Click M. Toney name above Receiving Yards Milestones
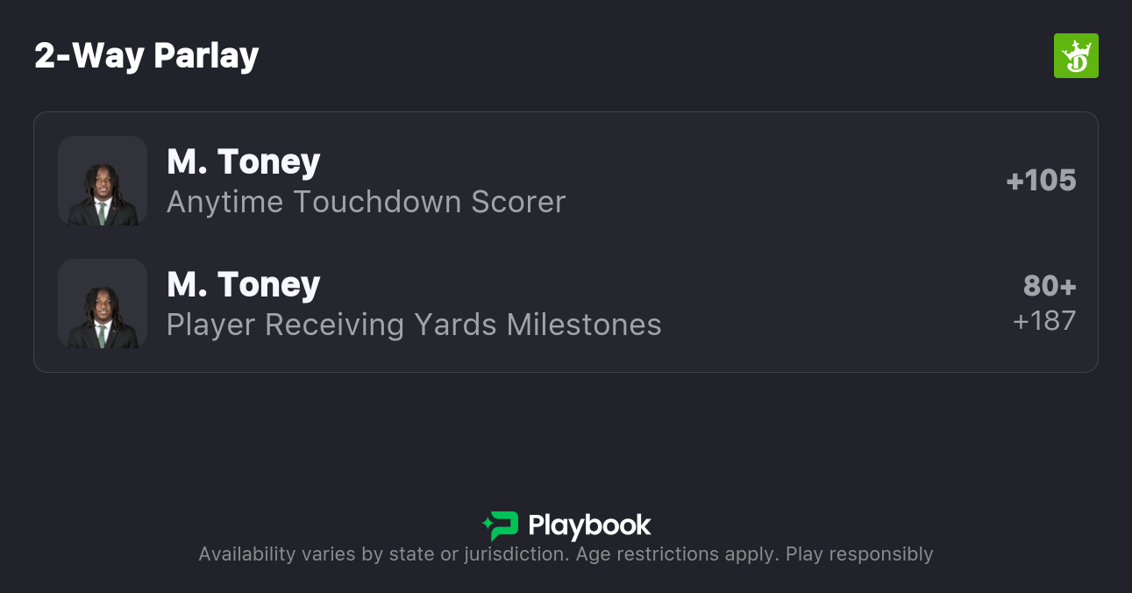Image resolution: width=1132 pixels, height=593 pixels. coord(243,284)
